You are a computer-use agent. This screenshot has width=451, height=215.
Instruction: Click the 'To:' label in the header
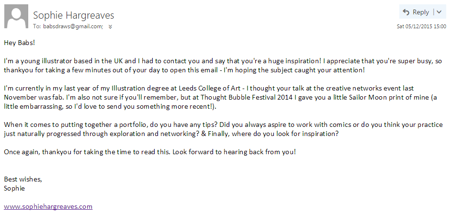click(37, 26)
